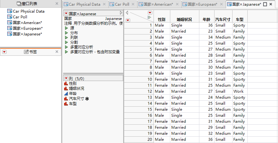This screenshot has width=278, height=143.
Task: Click the data table icon on 国家=European* tab
Action: [x=185, y=4]
